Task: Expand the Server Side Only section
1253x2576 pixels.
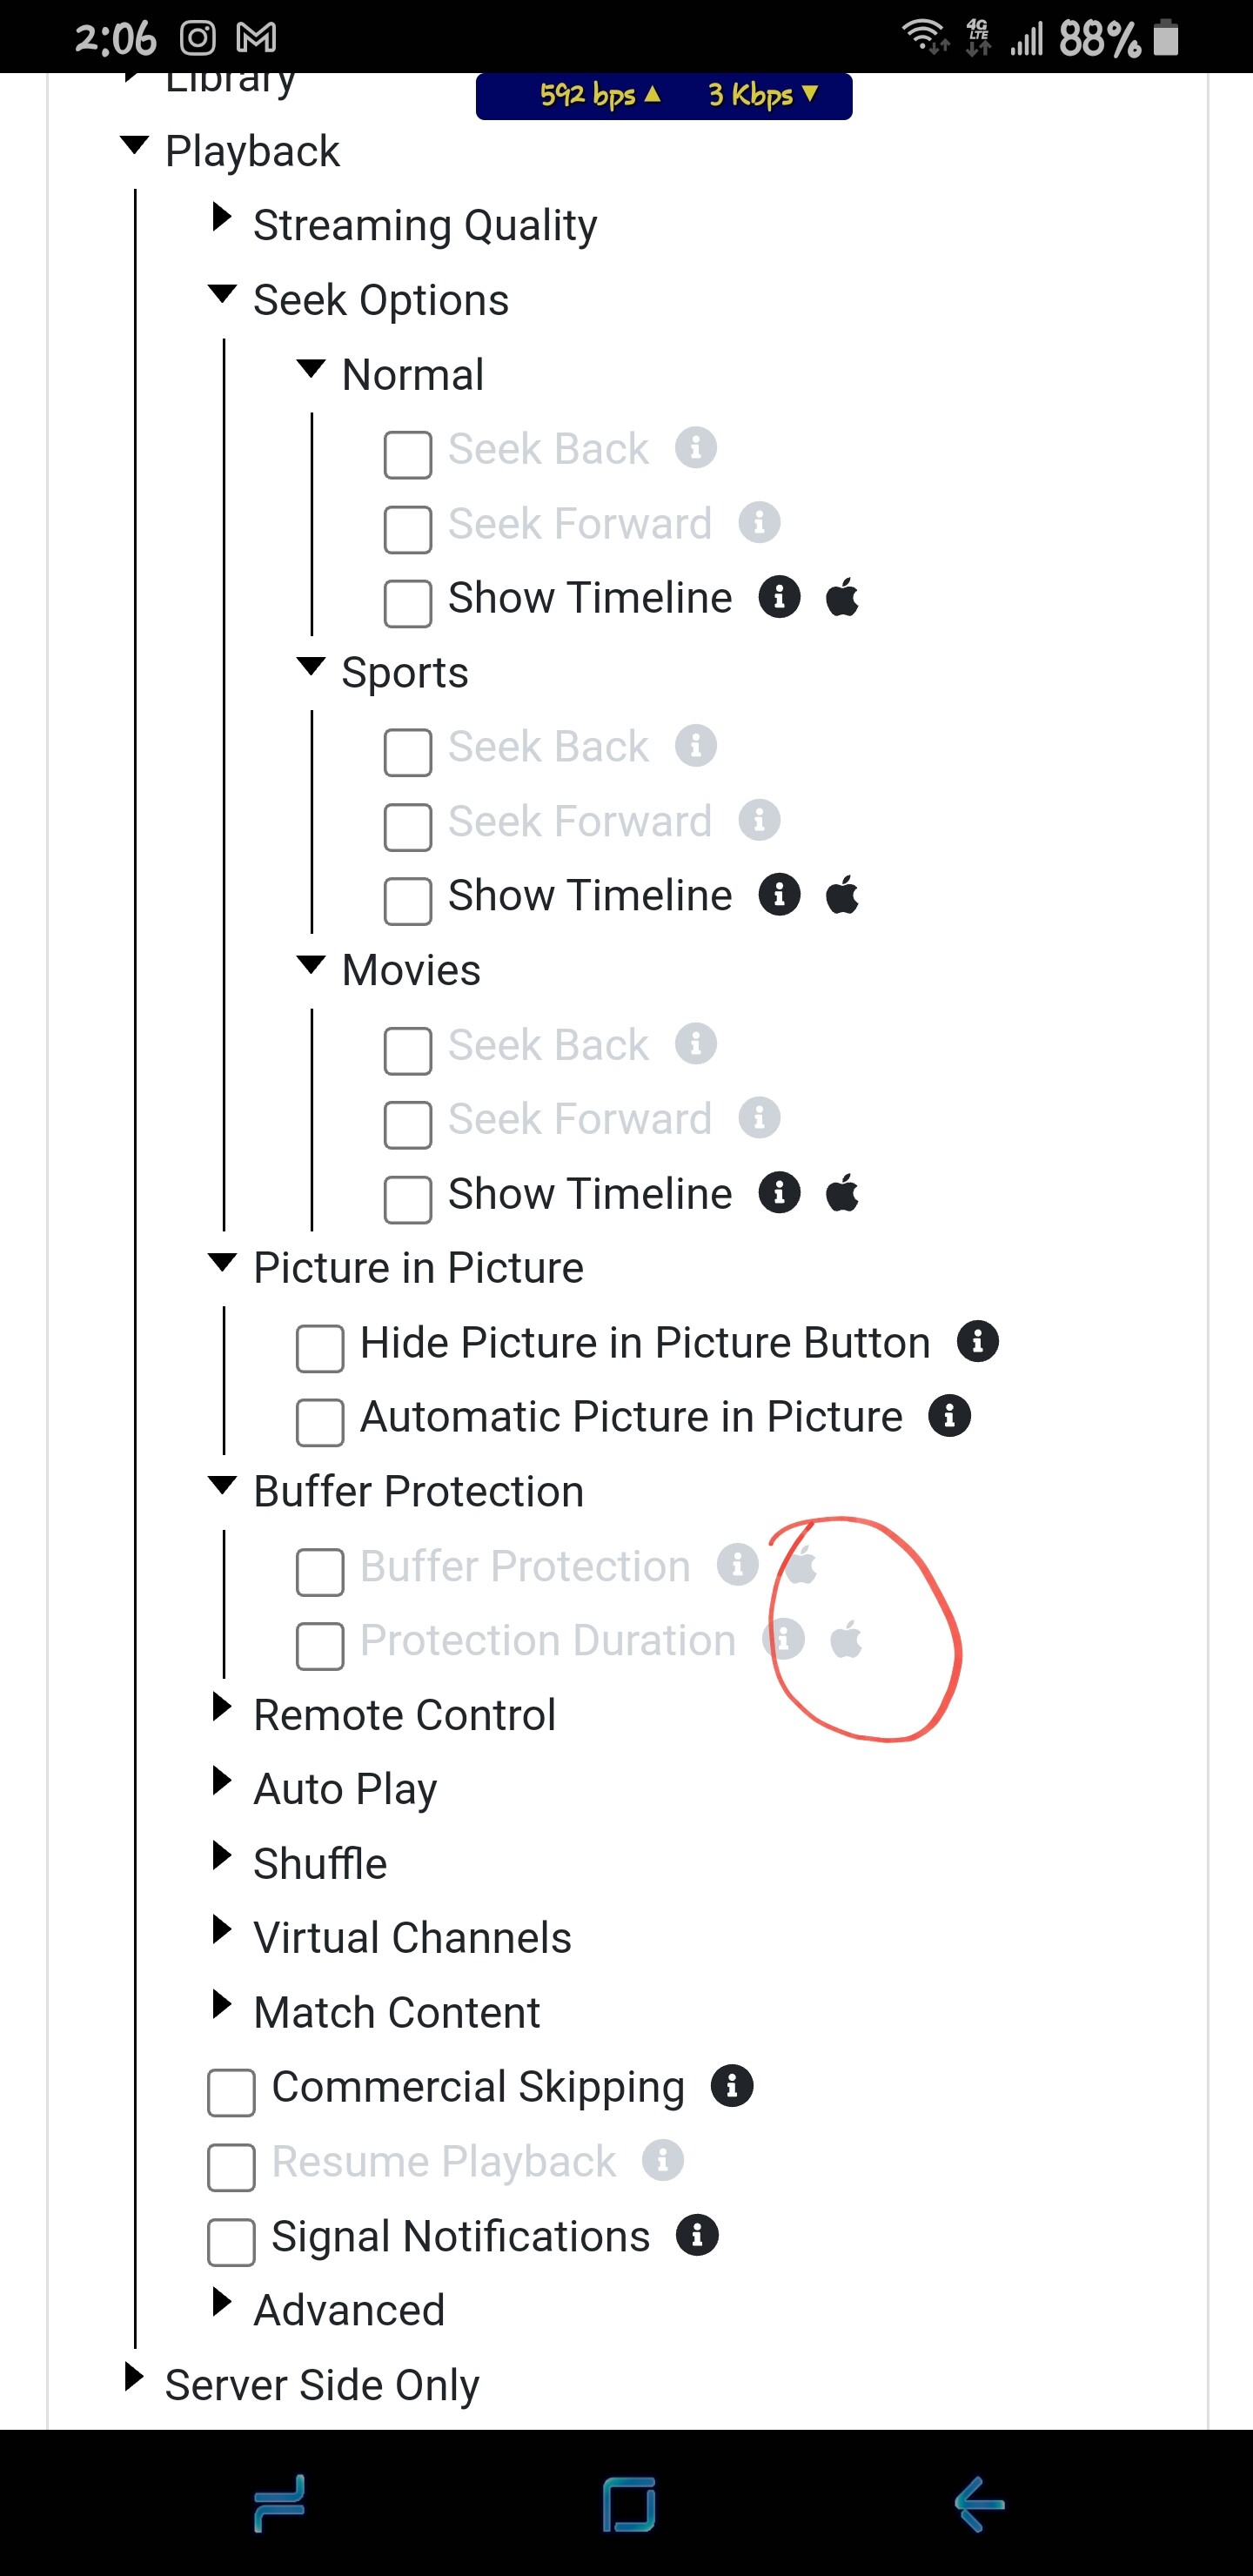Action: (x=134, y=2377)
